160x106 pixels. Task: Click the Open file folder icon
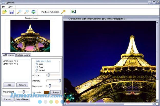tap(4, 12)
